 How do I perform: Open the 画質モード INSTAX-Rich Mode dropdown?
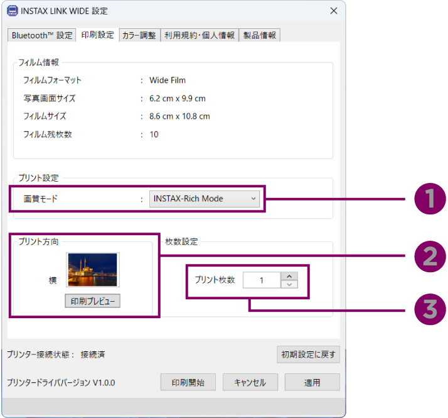click(205, 199)
